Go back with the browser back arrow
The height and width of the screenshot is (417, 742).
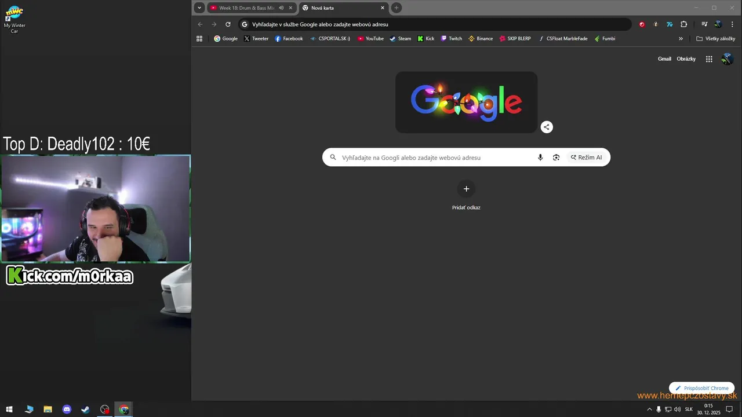click(200, 24)
